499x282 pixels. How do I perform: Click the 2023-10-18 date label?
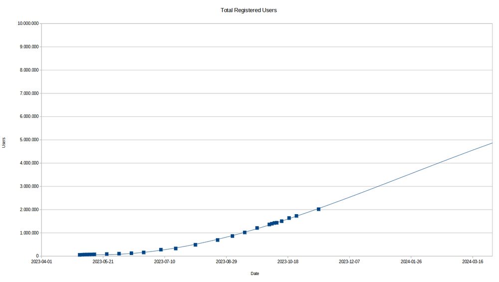tap(288, 262)
